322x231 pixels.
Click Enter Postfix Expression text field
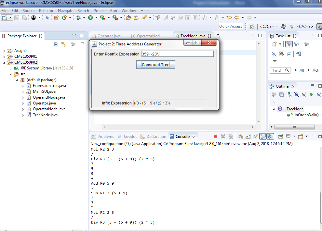click(178, 54)
